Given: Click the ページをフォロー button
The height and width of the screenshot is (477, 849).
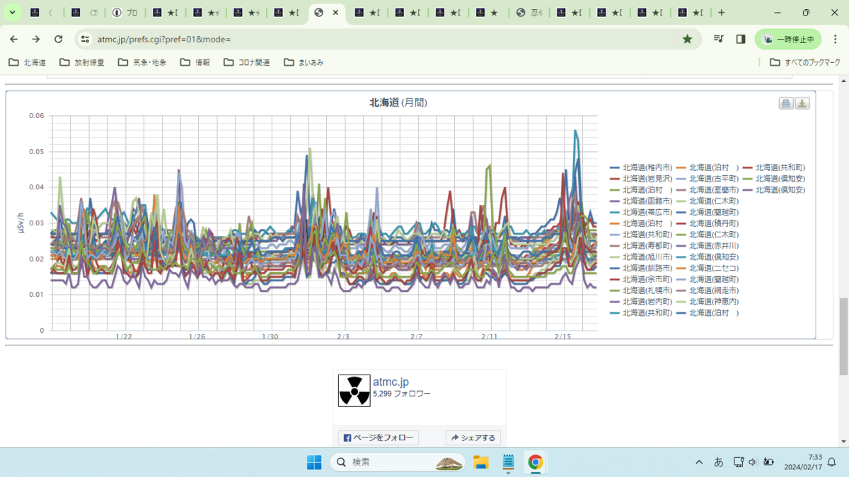Looking at the screenshot, I should (379, 438).
